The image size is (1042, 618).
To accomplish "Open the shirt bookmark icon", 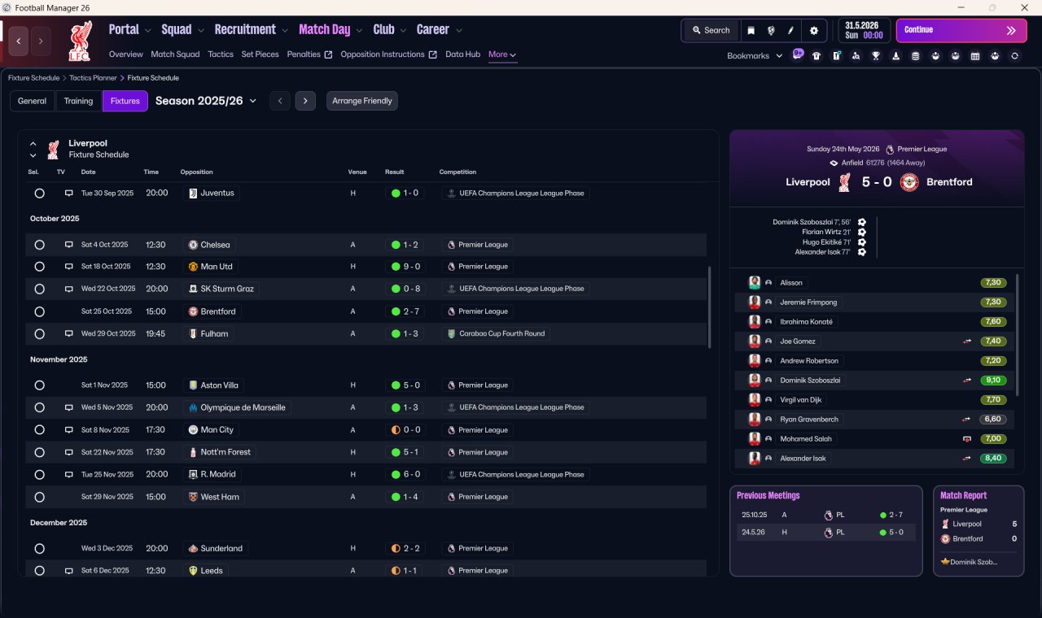I will click(x=817, y=56).
